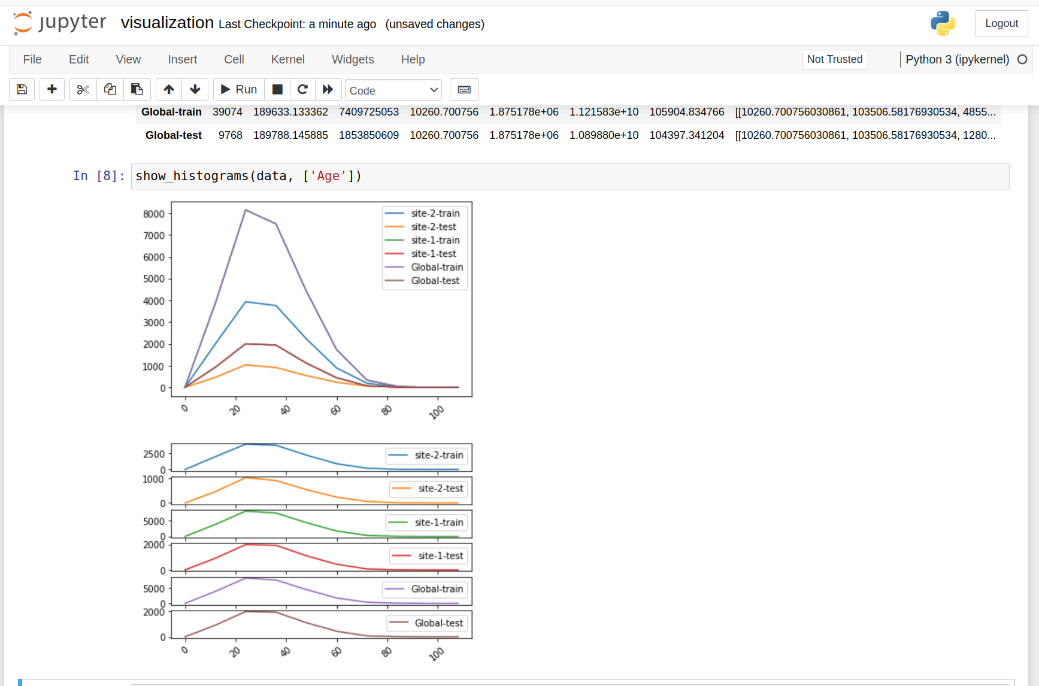This screenshot has height=686, width=1039.
Task: Restart the kernel with the circular arrow
Action: pos(303,90)
